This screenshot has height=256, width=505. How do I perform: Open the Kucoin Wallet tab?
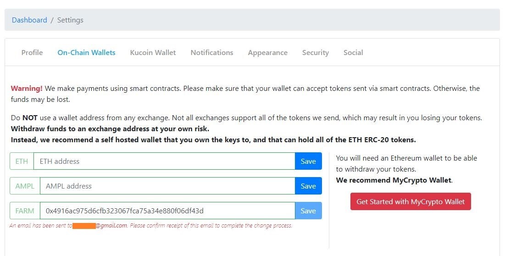click(153, 52)
